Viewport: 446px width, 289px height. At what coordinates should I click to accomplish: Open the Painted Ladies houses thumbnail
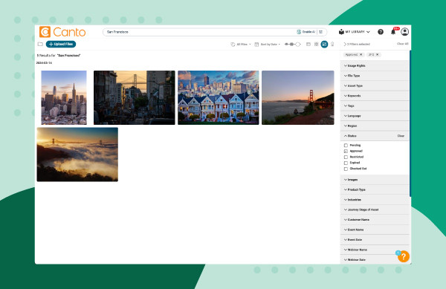coord(219,97)
